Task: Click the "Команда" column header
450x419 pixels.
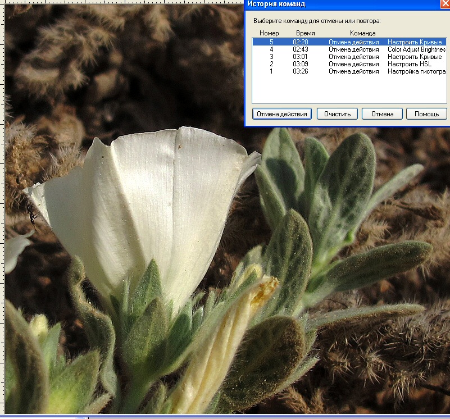Action: 362,33
